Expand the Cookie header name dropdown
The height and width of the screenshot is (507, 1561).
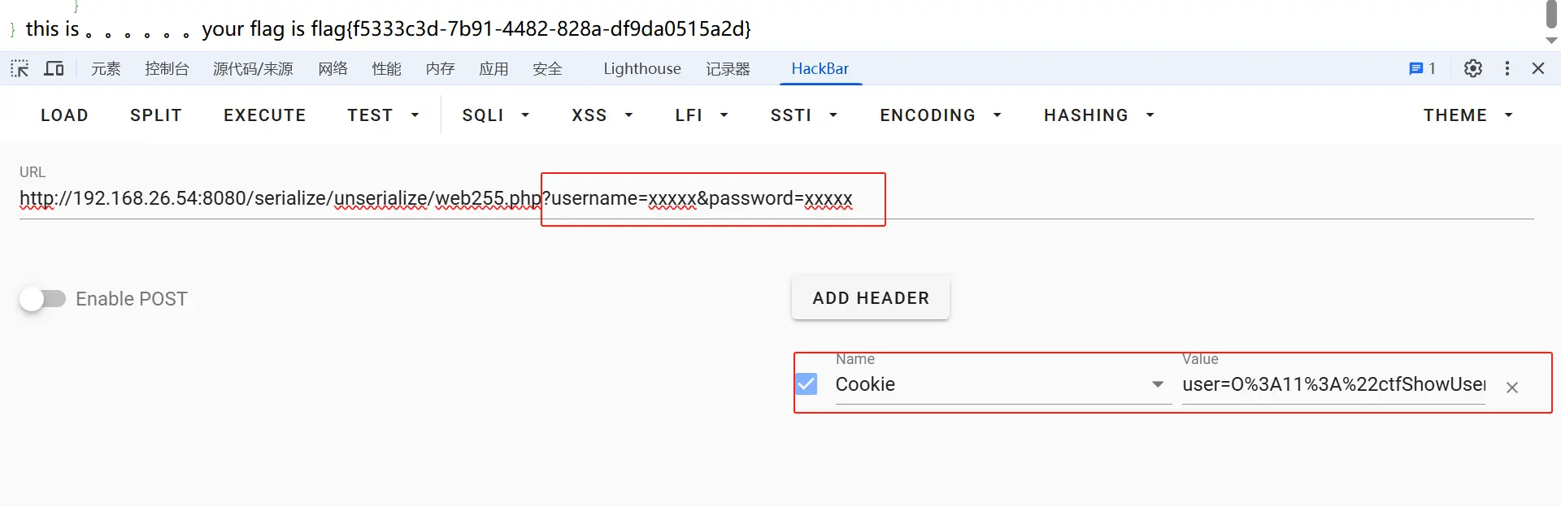[x=1158, y=384]
